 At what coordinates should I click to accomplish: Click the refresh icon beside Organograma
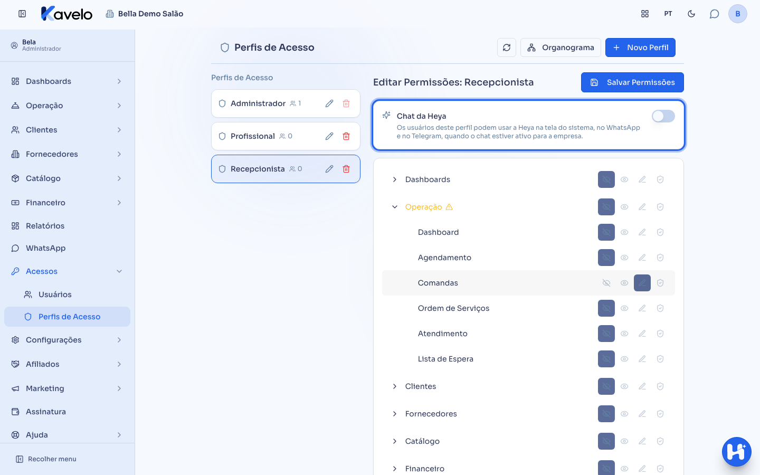507,47
